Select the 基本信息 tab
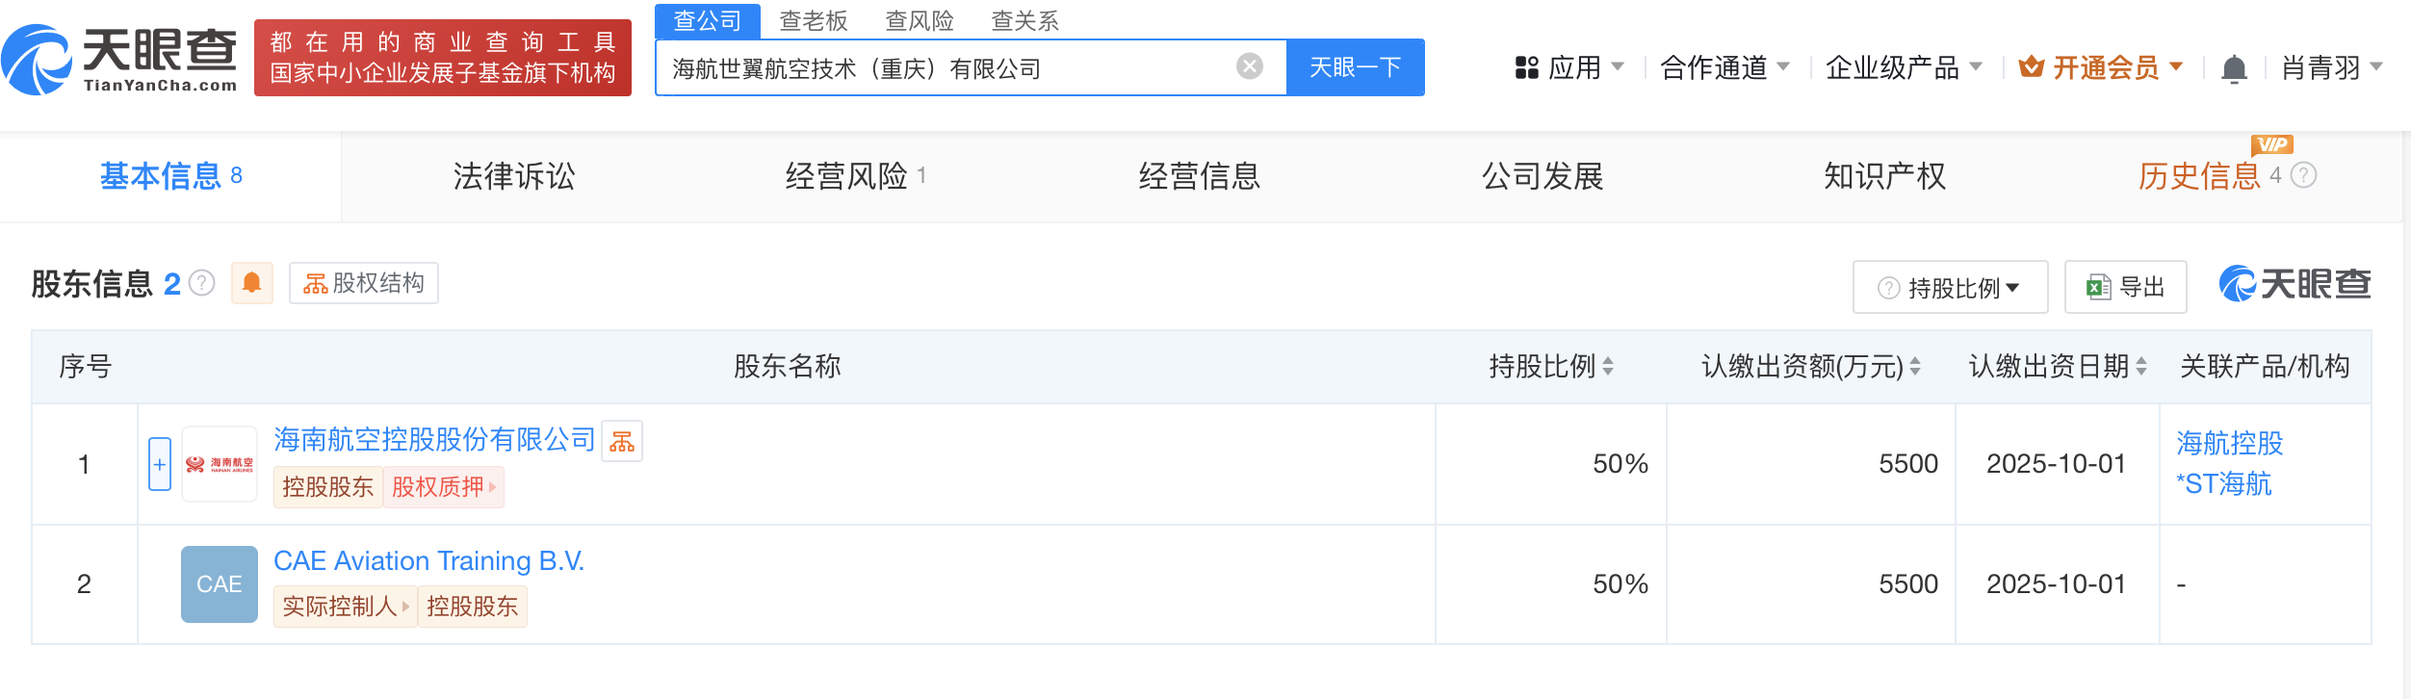 [170, 176]
